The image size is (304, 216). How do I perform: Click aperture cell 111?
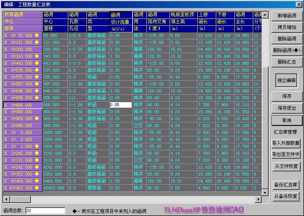click(77, 98)
